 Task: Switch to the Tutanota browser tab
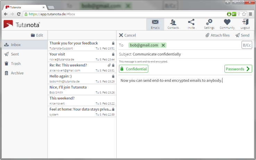[25, 7]
